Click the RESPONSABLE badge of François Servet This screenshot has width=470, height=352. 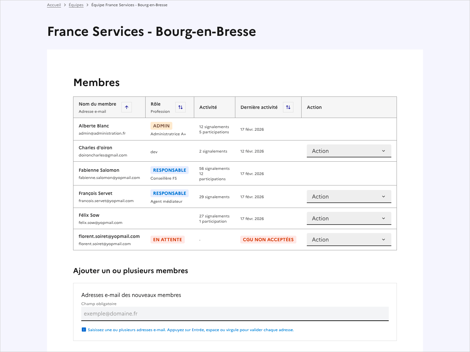pos(169,193)
